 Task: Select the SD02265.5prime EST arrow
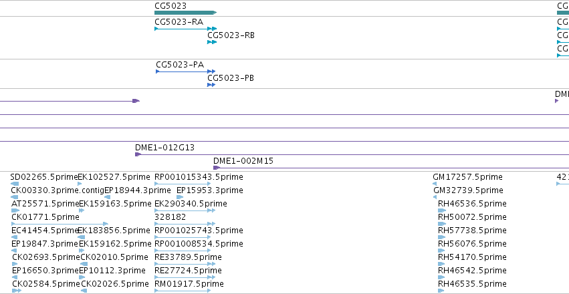(15, 184)
